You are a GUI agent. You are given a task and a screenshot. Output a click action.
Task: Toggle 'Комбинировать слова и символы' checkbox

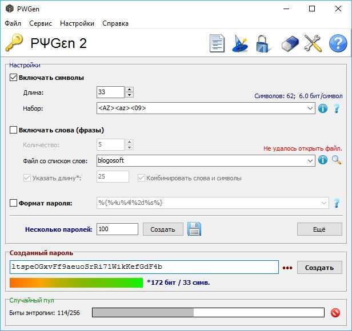pos(141,178)
